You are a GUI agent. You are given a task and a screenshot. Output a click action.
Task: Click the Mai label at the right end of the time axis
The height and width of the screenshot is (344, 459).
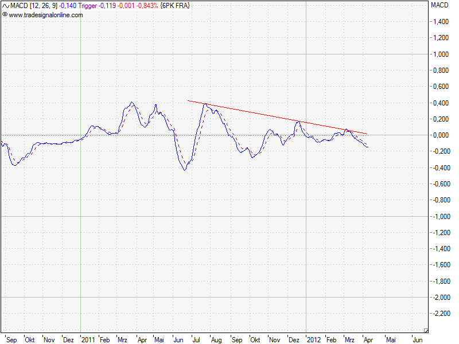391,339
